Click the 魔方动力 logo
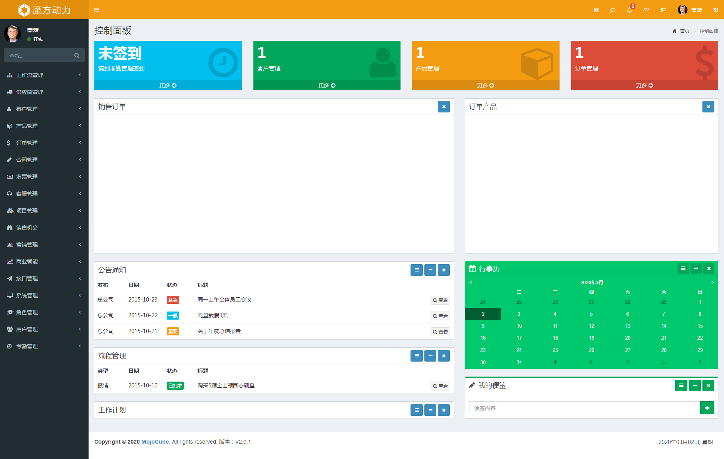Image resolution: width=724 pixels, height=459 pixels. tap(44, 10)
